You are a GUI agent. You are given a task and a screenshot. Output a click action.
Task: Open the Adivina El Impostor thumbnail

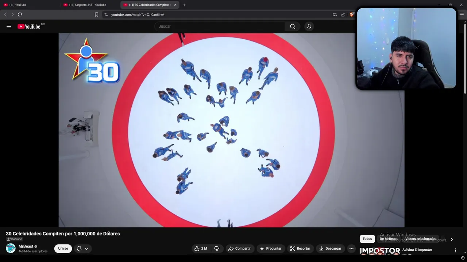tap(380, 251)
